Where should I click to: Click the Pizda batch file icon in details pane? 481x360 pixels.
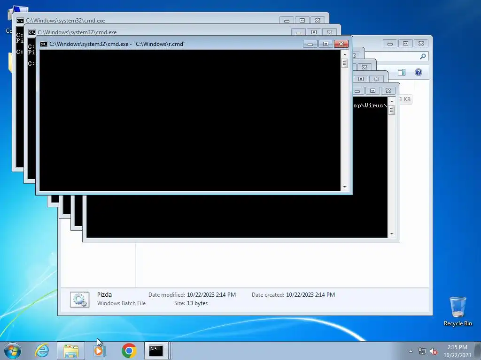(x=79, y=300)
